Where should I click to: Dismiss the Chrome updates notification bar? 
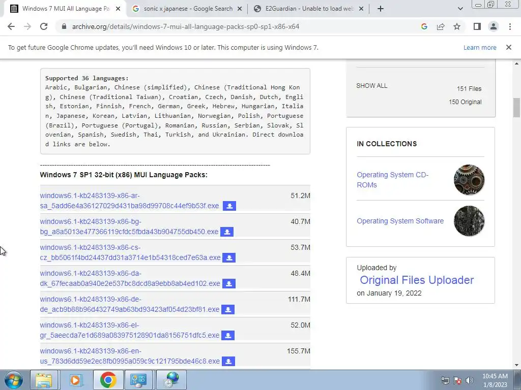point(509,47)
